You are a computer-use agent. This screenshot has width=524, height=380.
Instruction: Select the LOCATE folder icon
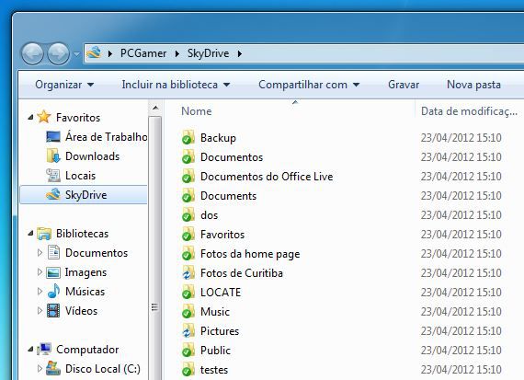tap(188, 292)
